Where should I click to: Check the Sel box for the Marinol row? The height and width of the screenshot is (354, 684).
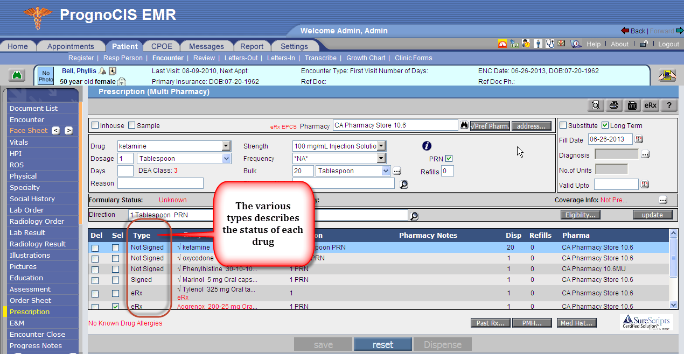pyautogui.click(x=115, y=280)
